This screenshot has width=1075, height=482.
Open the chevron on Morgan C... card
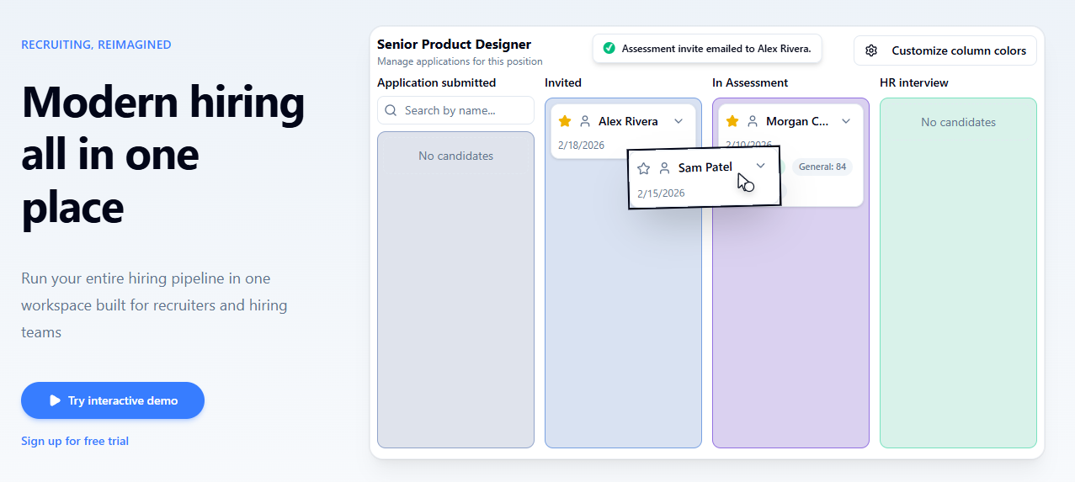click(846, 121)
